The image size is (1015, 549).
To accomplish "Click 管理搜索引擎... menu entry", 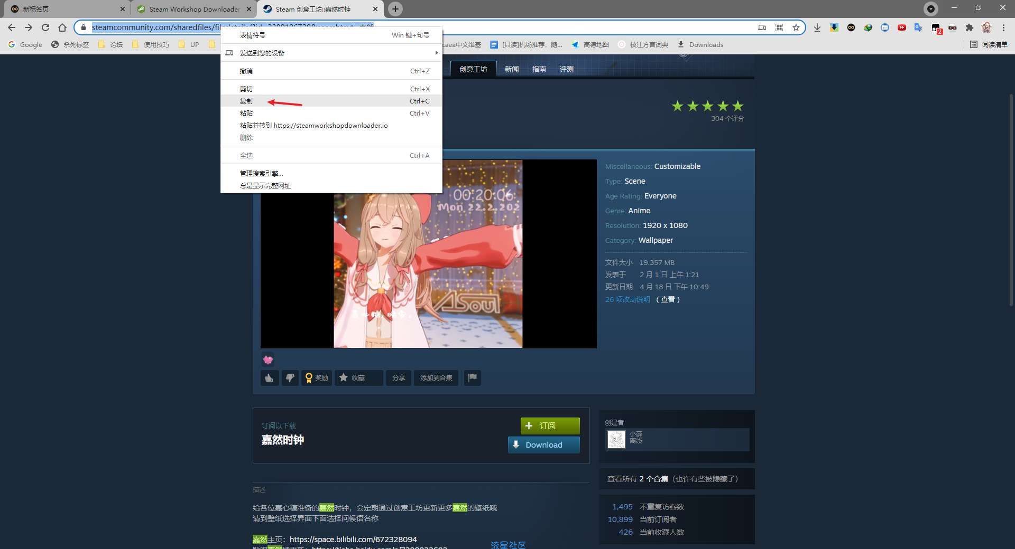I will 331,173.
